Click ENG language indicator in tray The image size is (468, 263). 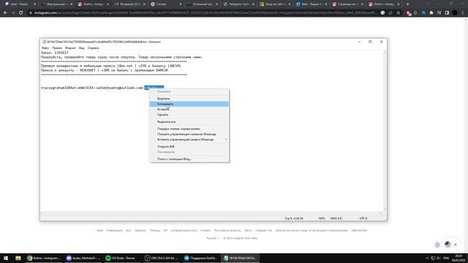[x=446, y=258]
